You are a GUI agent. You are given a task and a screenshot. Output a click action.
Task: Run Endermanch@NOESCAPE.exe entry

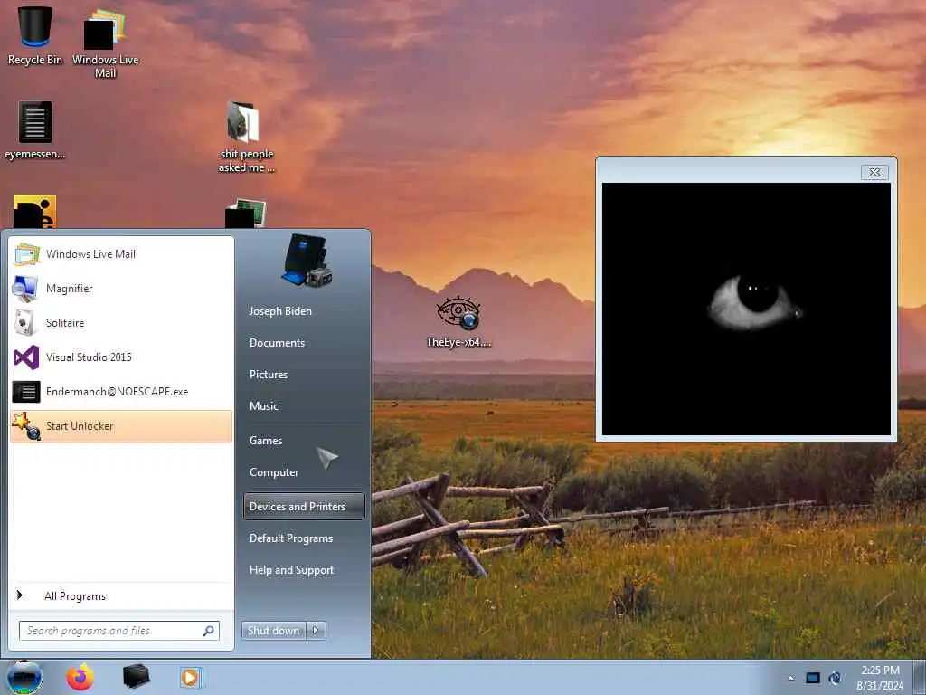pos(121,391)
